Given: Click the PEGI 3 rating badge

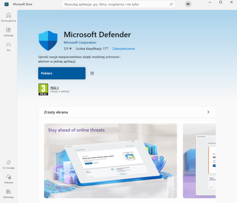Looking at the screenshot, I should [x=43, y=89].
